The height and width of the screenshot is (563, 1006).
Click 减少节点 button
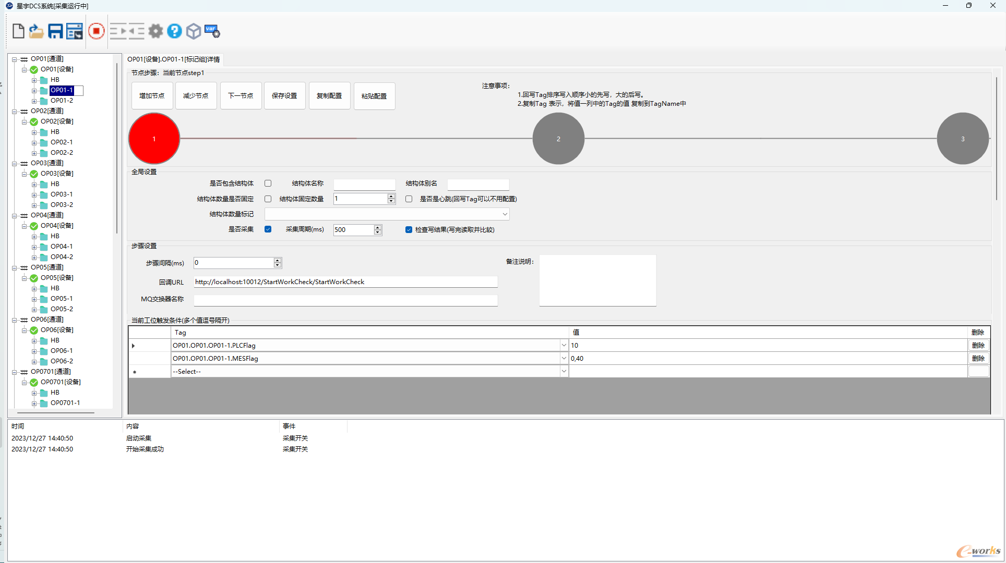196,96
